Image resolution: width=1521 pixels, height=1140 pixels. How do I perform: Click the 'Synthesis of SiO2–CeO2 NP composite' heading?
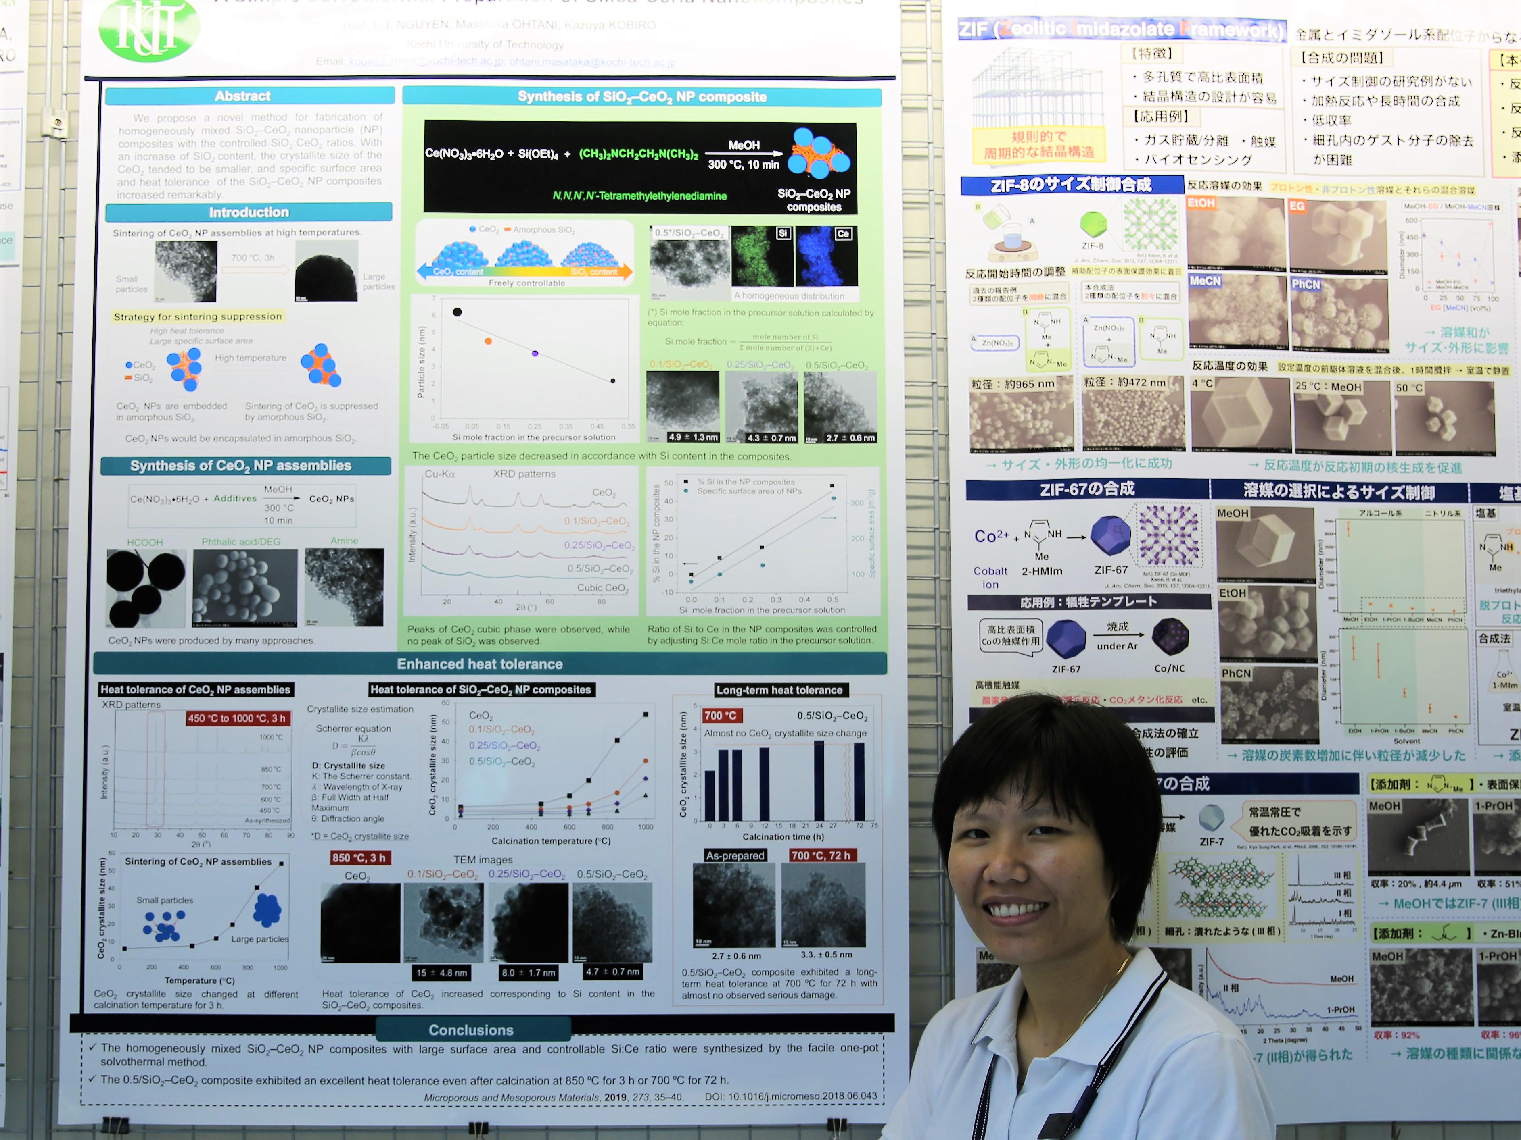[x=641, y=97]
